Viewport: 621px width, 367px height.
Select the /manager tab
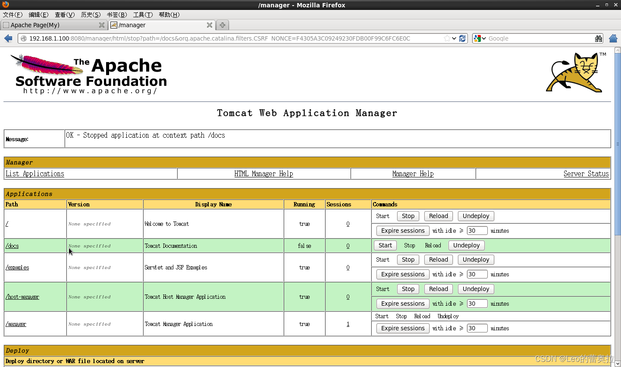[162, 25]
